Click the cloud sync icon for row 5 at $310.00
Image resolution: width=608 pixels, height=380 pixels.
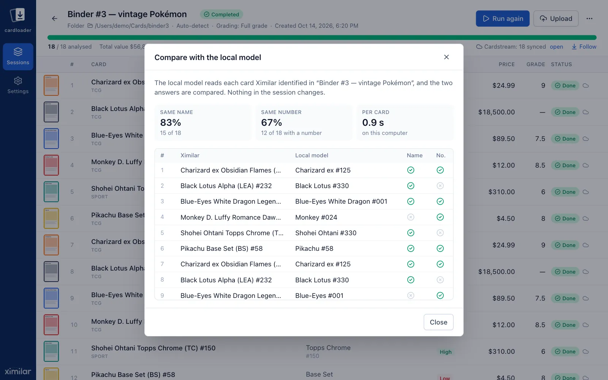click(x=586, y=192)
